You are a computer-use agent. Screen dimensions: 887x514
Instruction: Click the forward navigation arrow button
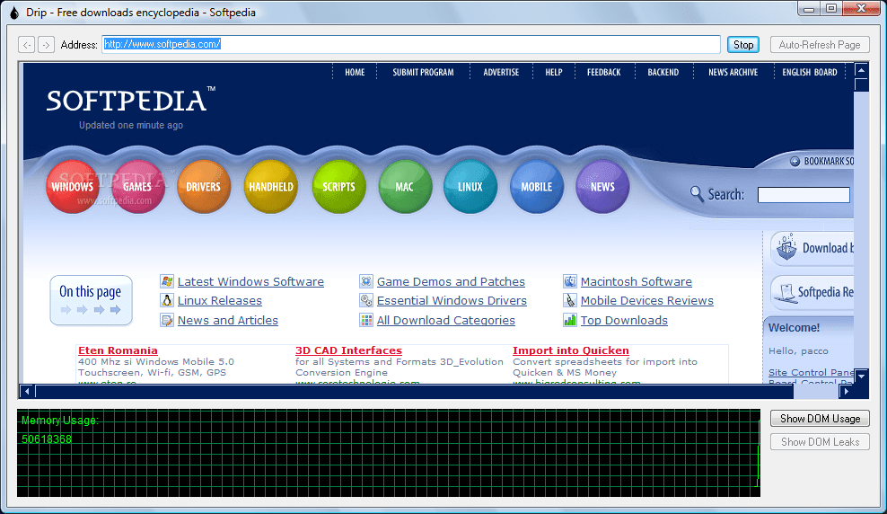tap(47, 44)
